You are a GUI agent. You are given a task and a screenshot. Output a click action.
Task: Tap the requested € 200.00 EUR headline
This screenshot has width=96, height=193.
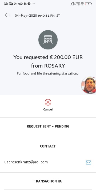(48, 62)
